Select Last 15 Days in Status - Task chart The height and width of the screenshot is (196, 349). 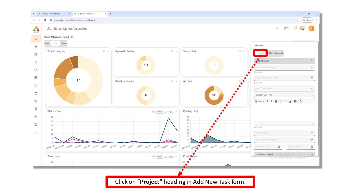pyautogui.click(x=169, y=112)
